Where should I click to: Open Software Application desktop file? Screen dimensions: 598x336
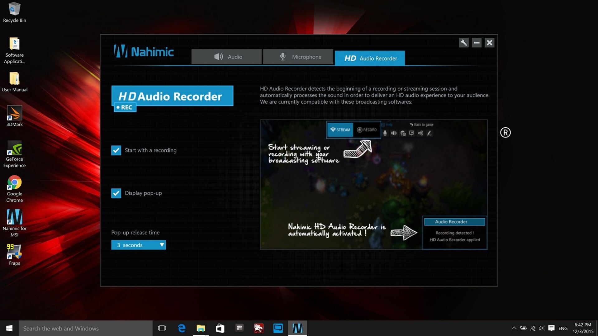[x=14, y=50]
